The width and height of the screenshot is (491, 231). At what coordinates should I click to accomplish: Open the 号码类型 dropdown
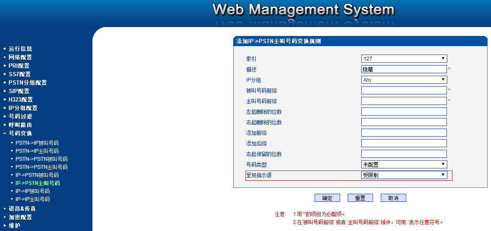pos(404,165)
